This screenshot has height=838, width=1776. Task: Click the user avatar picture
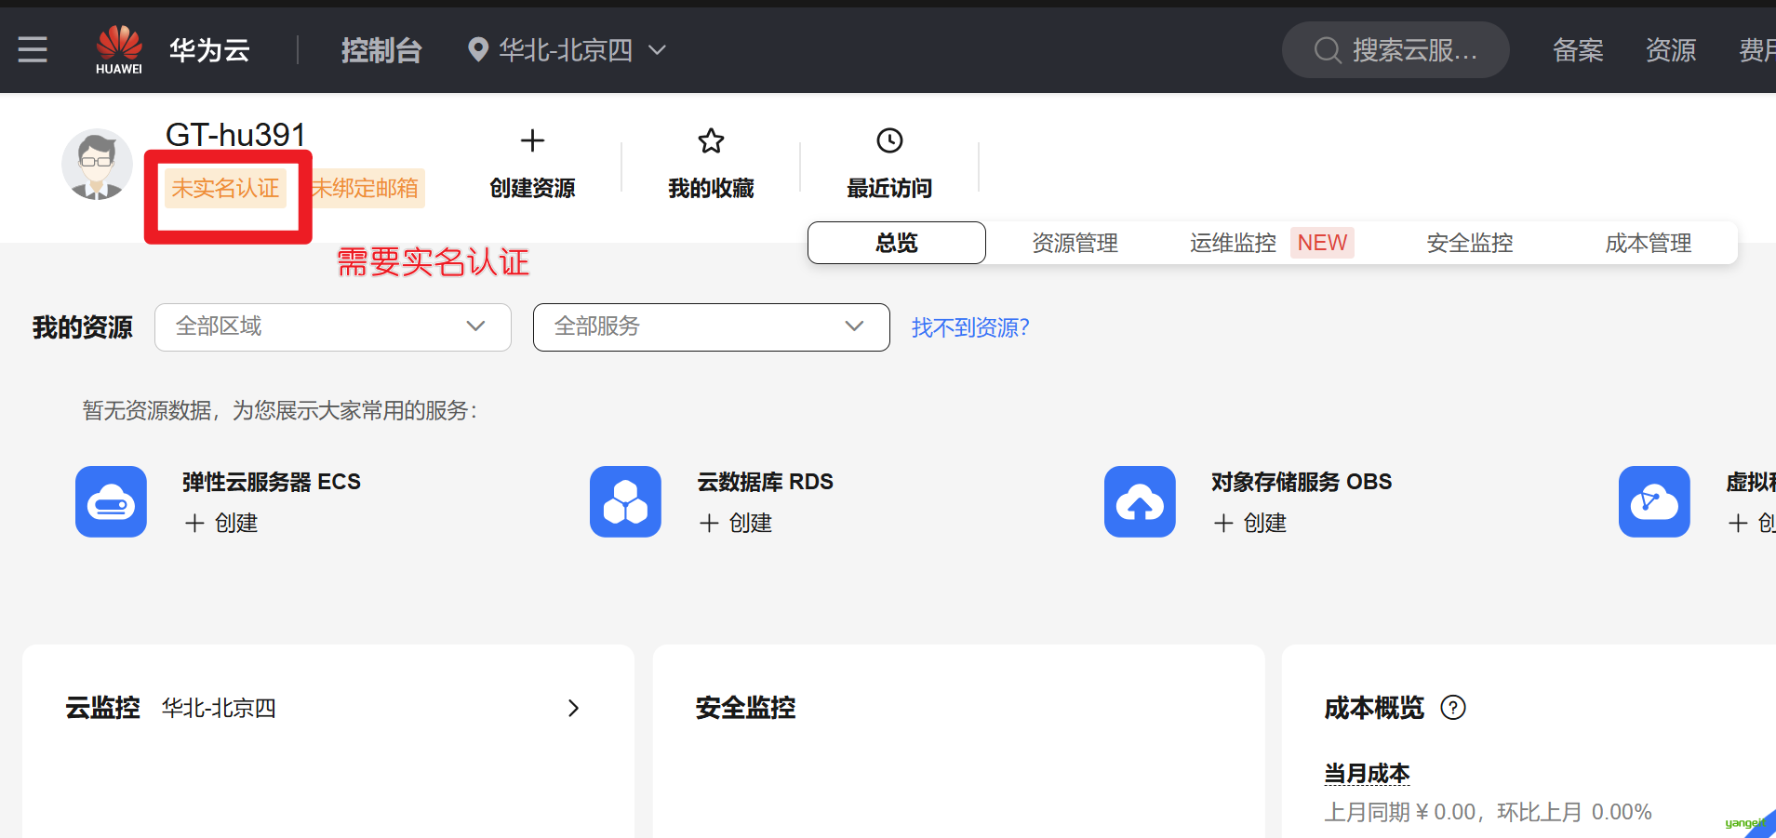[x=97, y=164]
